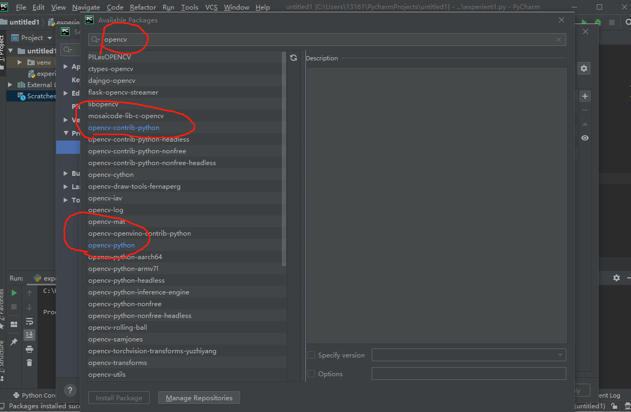Collapse the untitled1 project tree node
This screenshot has height=412, width=631.
click(11, 51)
